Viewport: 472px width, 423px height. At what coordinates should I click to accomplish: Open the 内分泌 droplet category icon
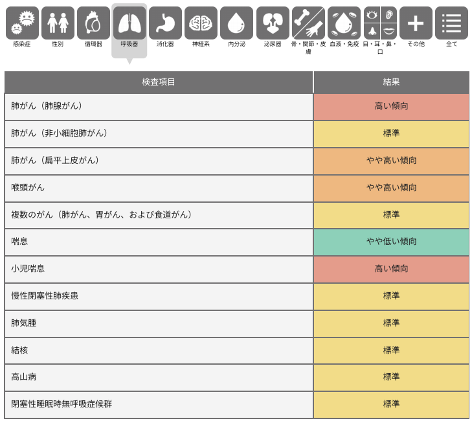click(236, 23)
